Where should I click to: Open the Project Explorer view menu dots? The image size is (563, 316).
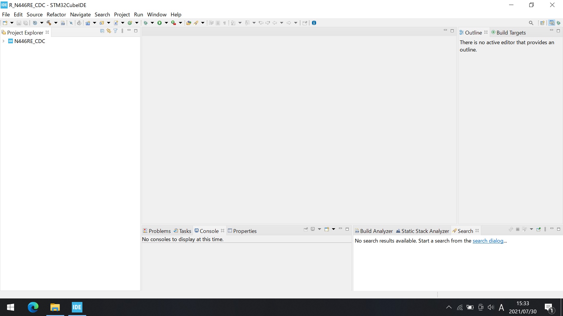(x=122, y=31)
